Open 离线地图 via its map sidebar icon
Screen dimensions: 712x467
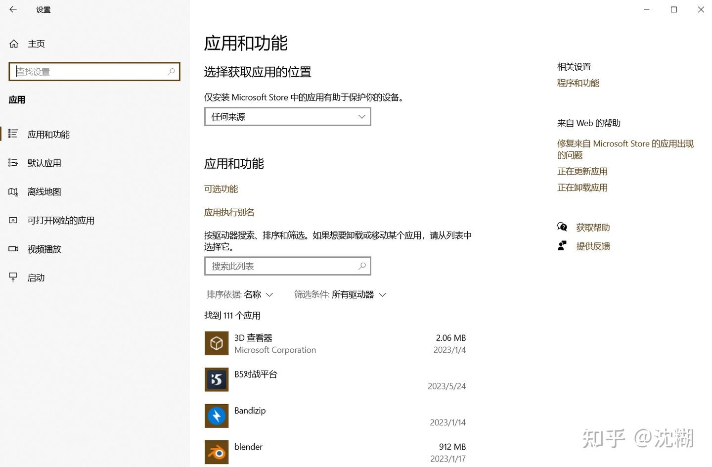point(13,191)
